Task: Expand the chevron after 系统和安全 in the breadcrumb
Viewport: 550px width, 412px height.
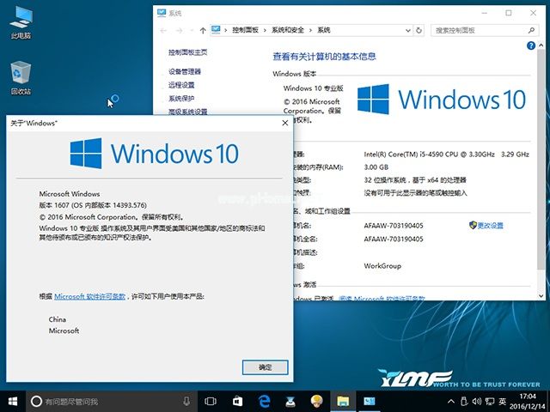Action: pyautogui.click(x=310, y=31)
